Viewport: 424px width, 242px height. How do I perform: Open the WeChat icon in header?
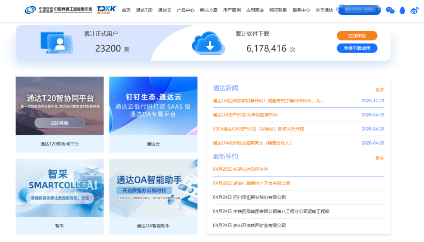(390, 10)
